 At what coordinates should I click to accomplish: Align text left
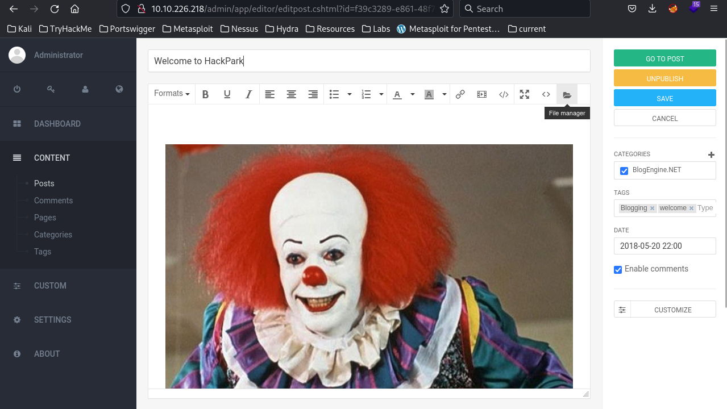(x=270, y=94)
